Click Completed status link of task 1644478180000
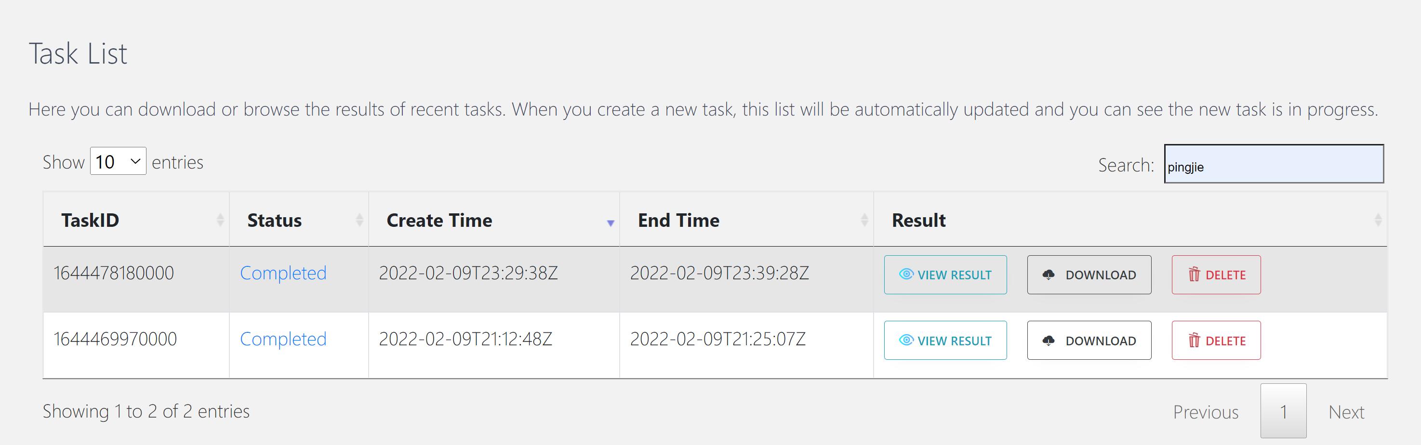The image size is (1421, 445). (283, 273)
